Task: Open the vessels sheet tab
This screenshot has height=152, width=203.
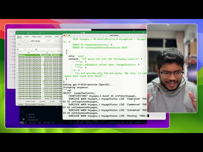Action: [x=52, y=101]
